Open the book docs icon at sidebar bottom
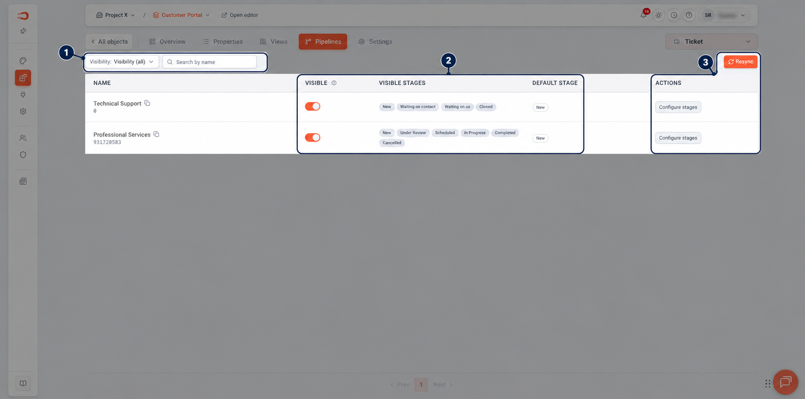This screenshot has width=805, height=399. 23,383
